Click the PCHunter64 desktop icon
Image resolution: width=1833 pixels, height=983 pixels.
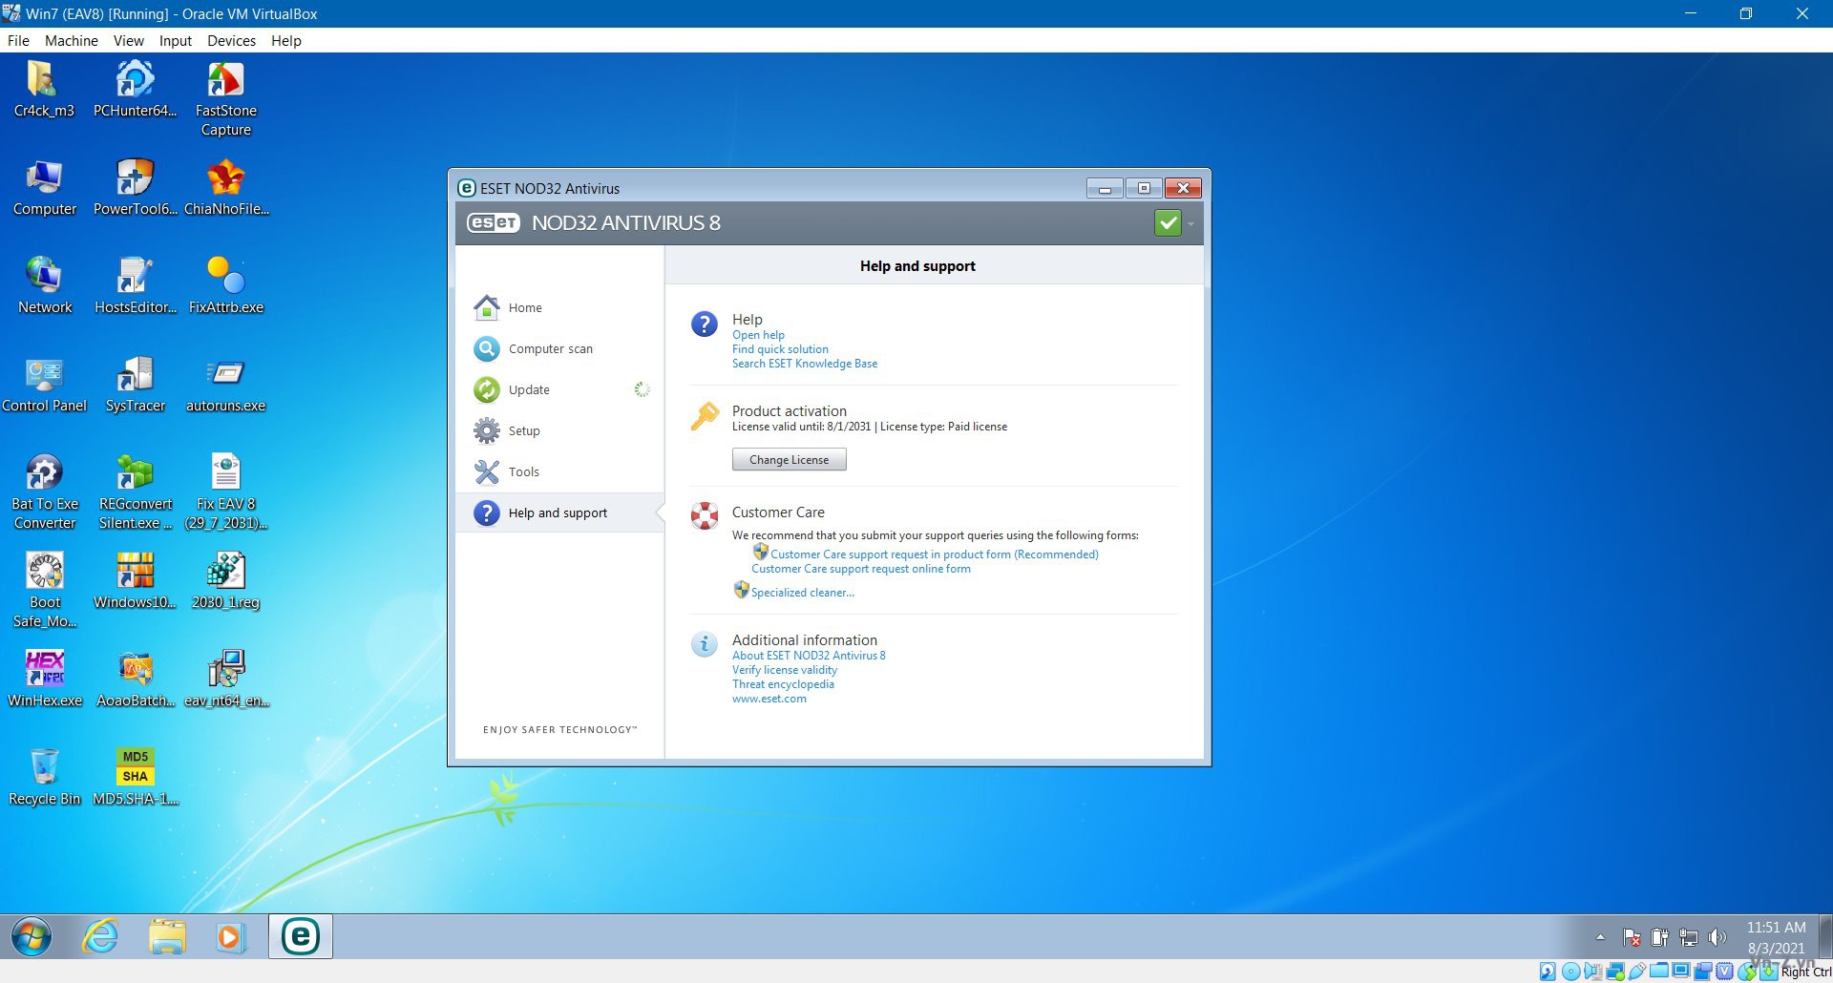coord(135,80)
